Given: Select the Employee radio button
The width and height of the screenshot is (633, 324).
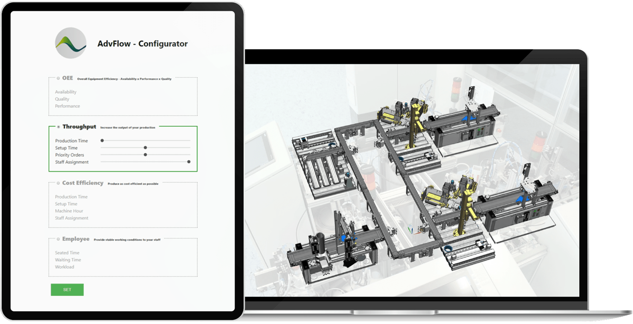Looking at the screenshot, I should click(58, 239).
